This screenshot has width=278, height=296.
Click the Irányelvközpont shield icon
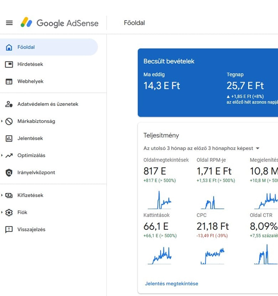coord(9,173)
